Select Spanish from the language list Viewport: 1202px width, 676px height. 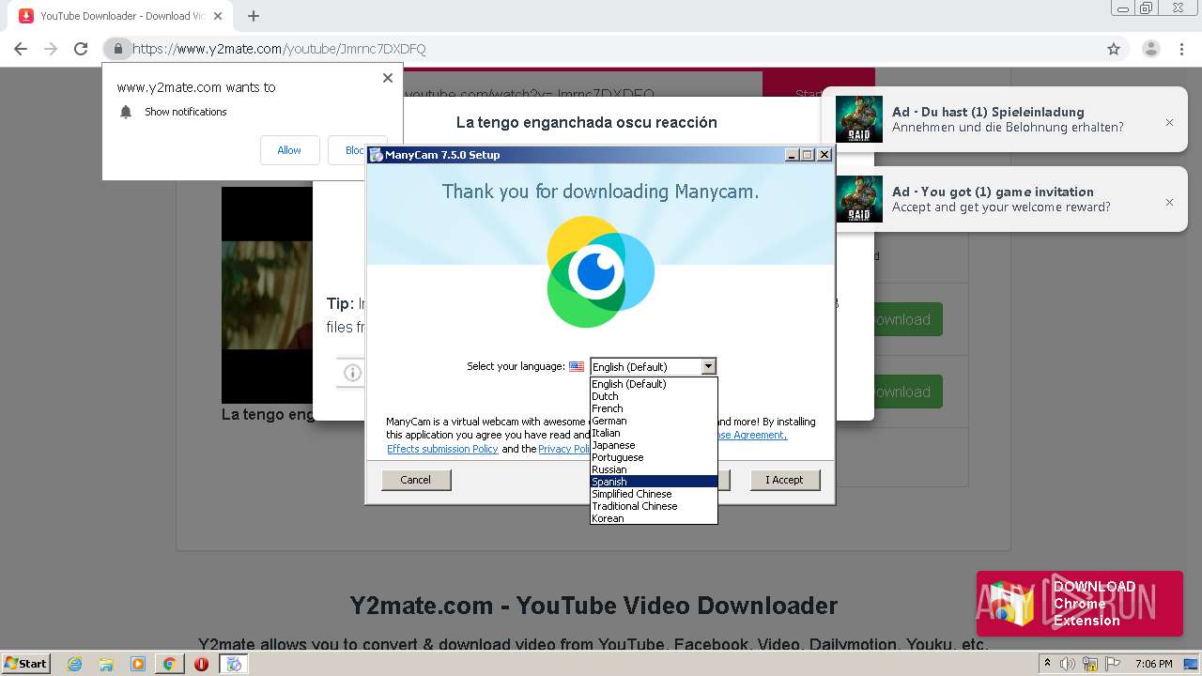[654, 482]
